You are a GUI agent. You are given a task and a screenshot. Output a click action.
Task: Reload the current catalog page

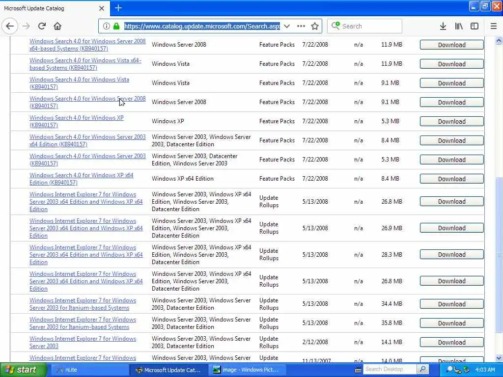(42, 27)
